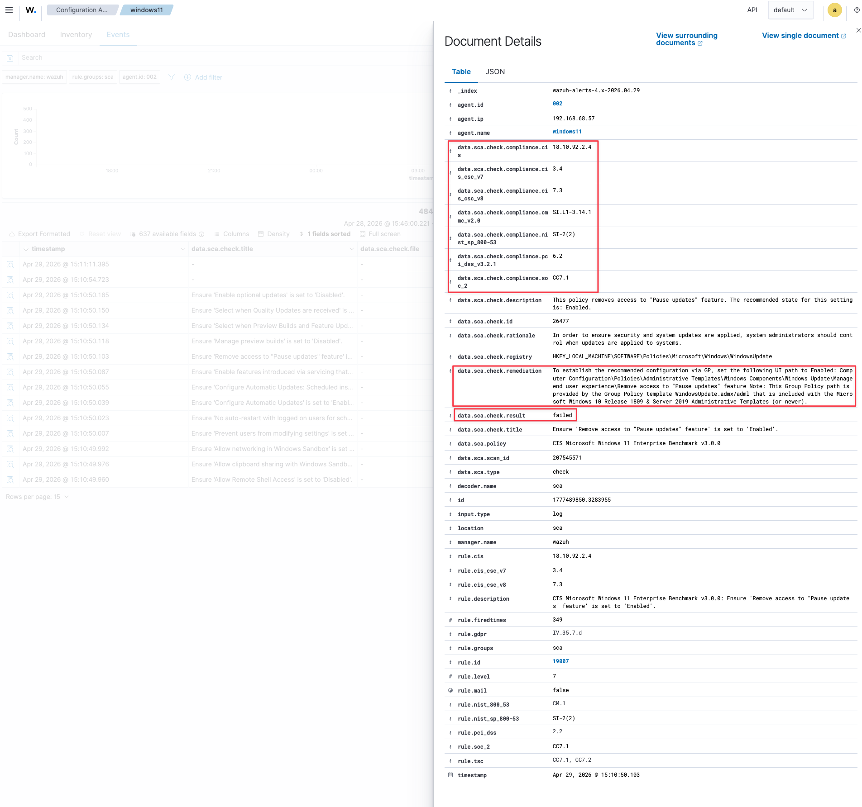Click the Configuration A... breadcrumb
Image resolution: width=862 pixels, height=807 pixels.
click(82, 10)
